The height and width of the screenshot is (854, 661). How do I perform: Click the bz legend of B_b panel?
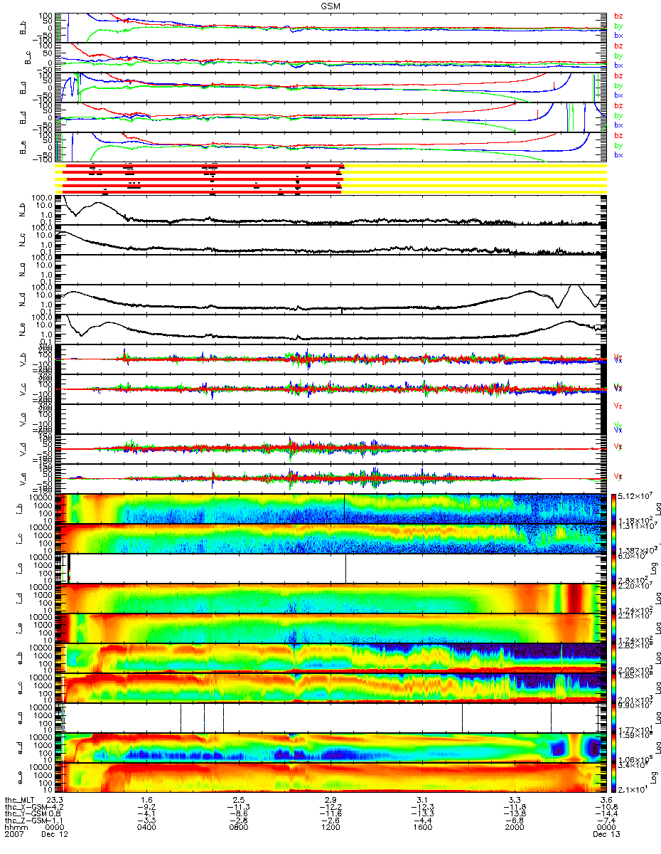click(x=618, y=16)
